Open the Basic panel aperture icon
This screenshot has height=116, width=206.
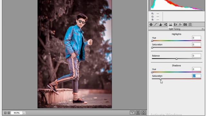tap(151, 24)
